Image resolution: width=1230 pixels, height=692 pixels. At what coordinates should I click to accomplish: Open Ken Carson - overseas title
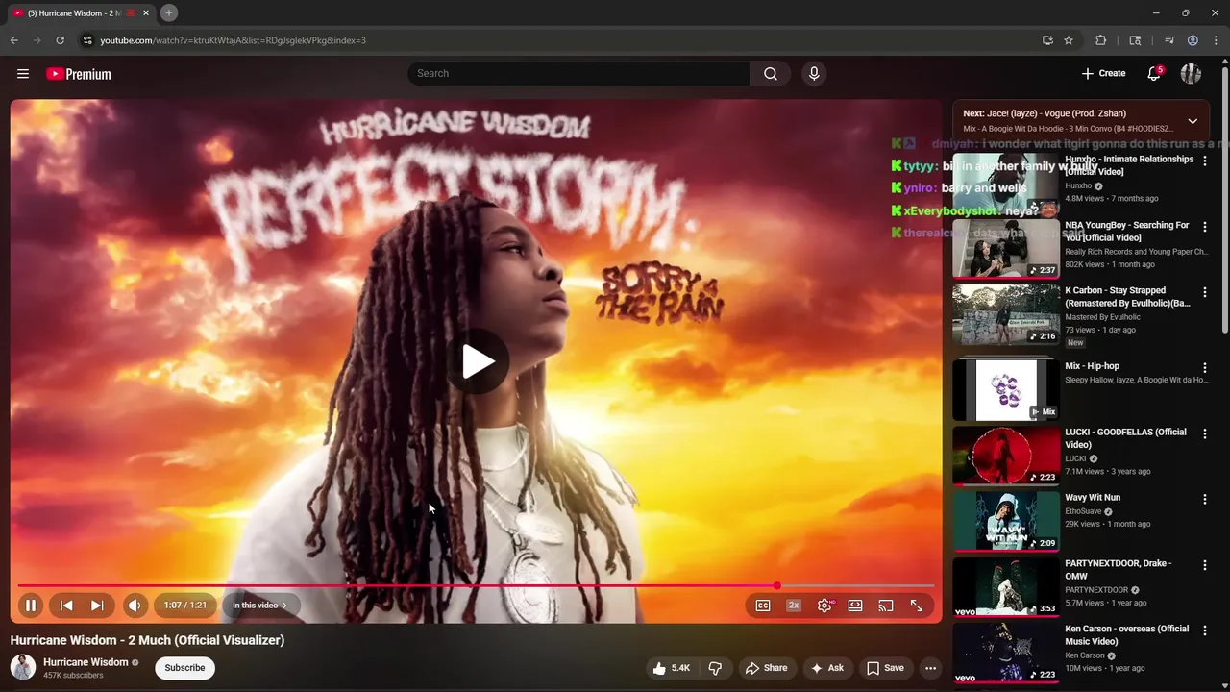coord(1127,635)
